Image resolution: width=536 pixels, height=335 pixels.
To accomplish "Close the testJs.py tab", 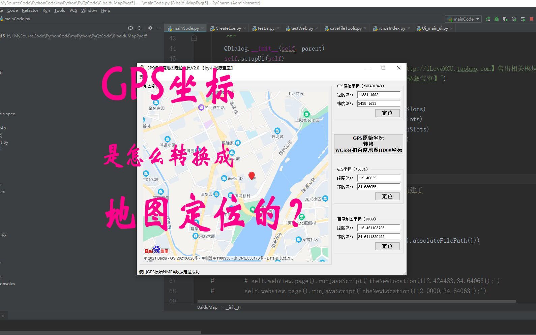I will (278, 28).
